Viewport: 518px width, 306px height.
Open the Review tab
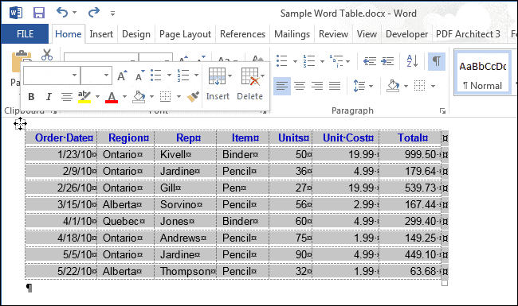point(333,34)
